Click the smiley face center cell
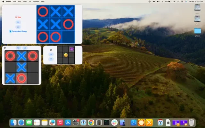The width and height of the screenshot is (205, 128). tap(66, 55)
